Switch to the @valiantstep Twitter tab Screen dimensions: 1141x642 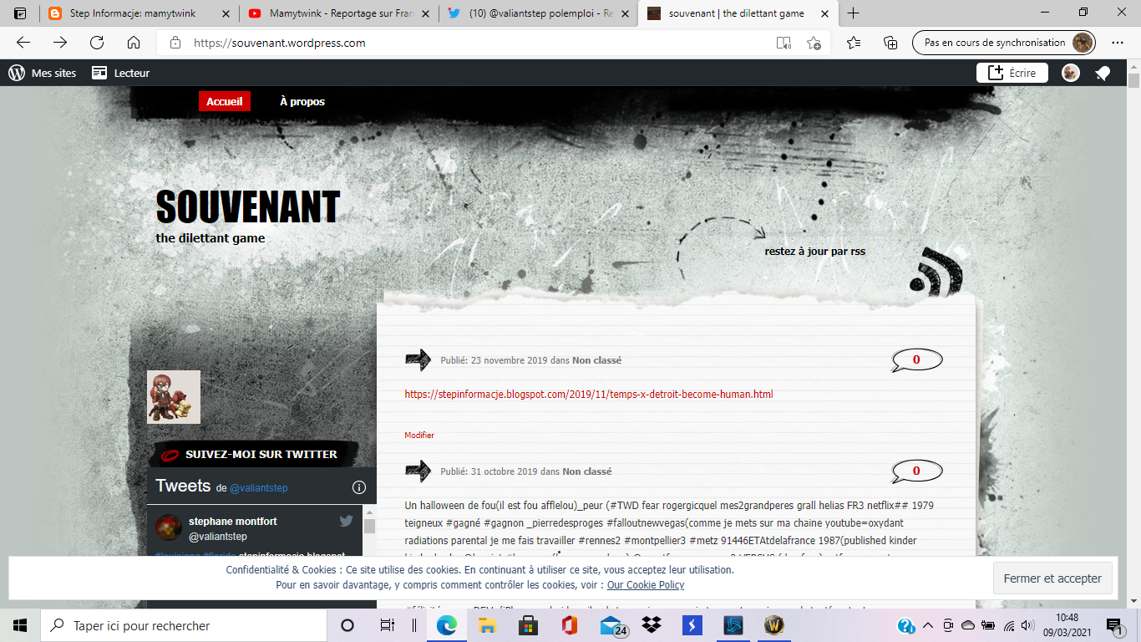coord(540,13)
